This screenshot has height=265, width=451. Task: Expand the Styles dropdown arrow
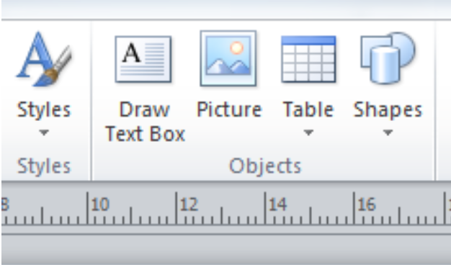point(44,132)
